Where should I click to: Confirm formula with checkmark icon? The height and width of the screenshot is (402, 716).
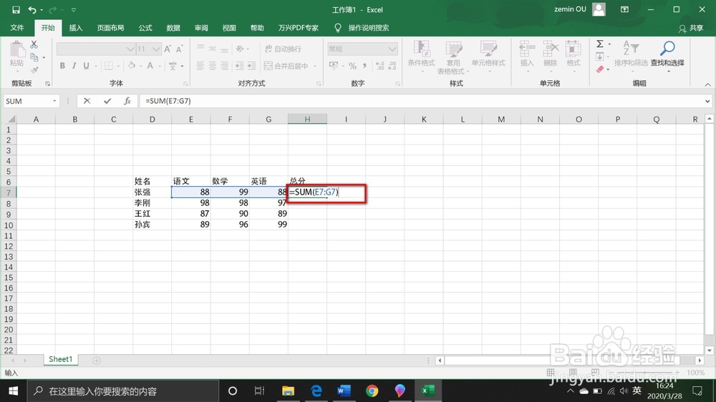pos(107,101)
